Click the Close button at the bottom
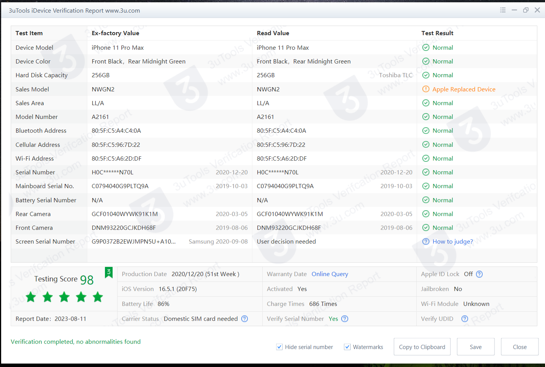This screenshot has width=545, height=367. coord(519,347)
